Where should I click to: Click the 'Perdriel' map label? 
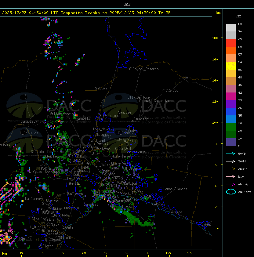click(x=74, y=178)
